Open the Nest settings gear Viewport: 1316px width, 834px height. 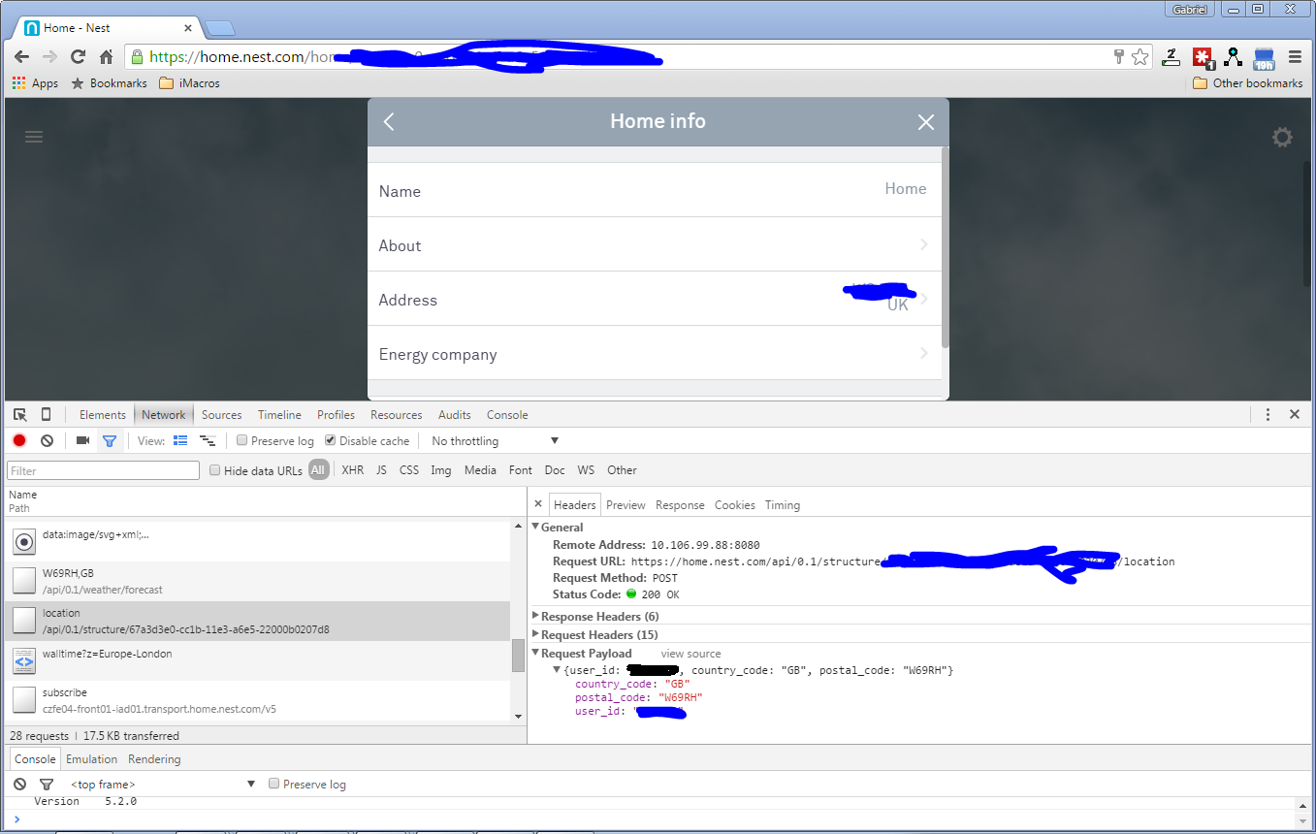coord(1282,138)
